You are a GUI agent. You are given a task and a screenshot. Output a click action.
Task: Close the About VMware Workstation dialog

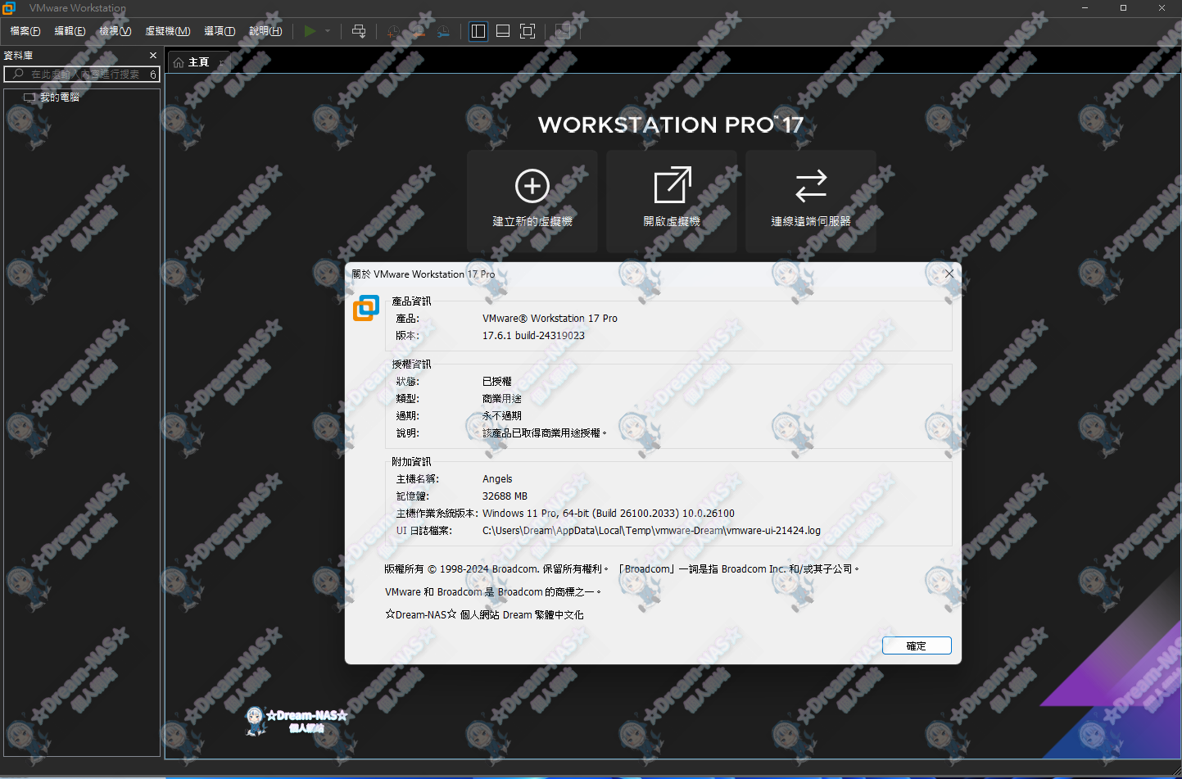pyautogui.click(x=949, y=274)
